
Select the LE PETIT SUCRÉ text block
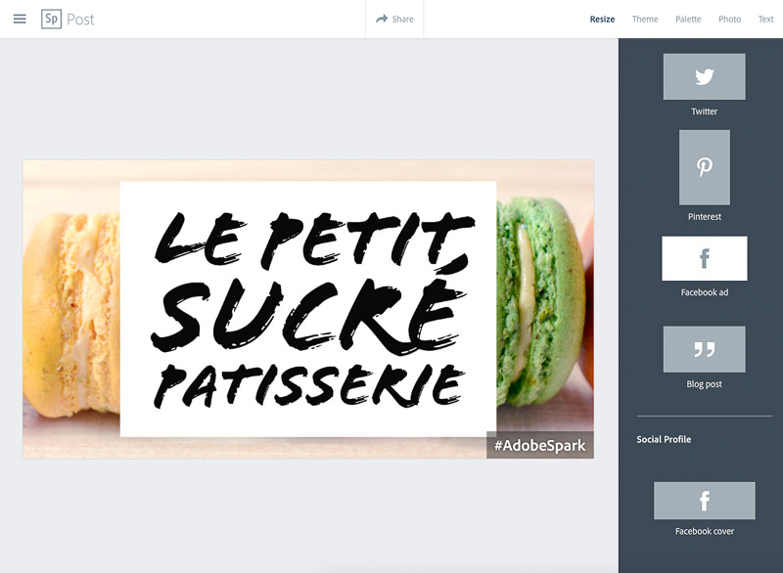[308, 309]
